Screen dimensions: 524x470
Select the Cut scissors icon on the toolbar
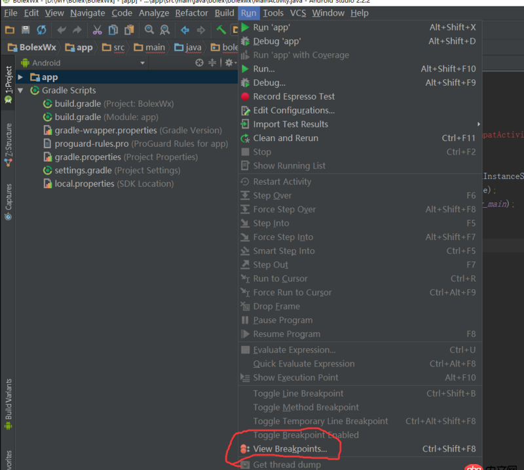pyautogui.click(x=97, y=29)
